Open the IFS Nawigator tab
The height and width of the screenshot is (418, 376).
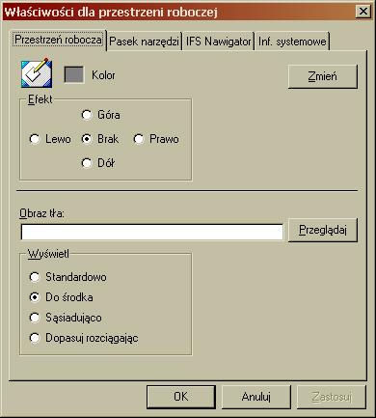coord(219,42)
